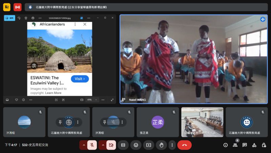The width and height of the screenshot is (271, 153).
Task: Open meeting details info icon
Action: 225,145
